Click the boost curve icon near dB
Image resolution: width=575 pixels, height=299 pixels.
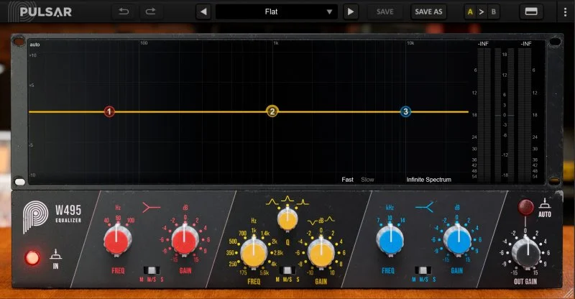pyautogui.click(x=329, y=219)
